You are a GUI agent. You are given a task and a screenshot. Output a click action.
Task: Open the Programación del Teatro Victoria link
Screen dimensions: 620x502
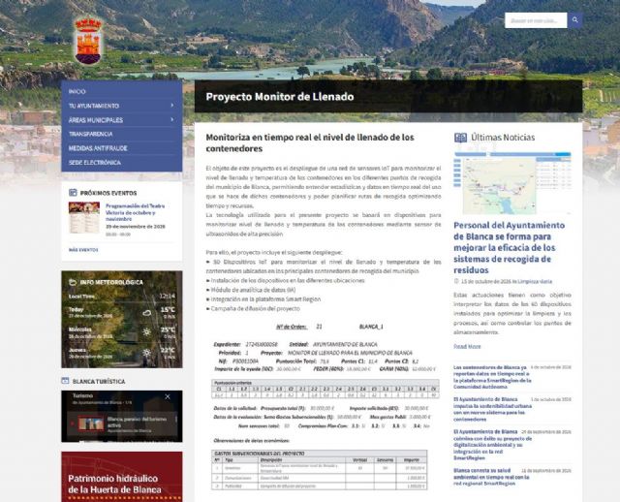click(x=136, y=212)
